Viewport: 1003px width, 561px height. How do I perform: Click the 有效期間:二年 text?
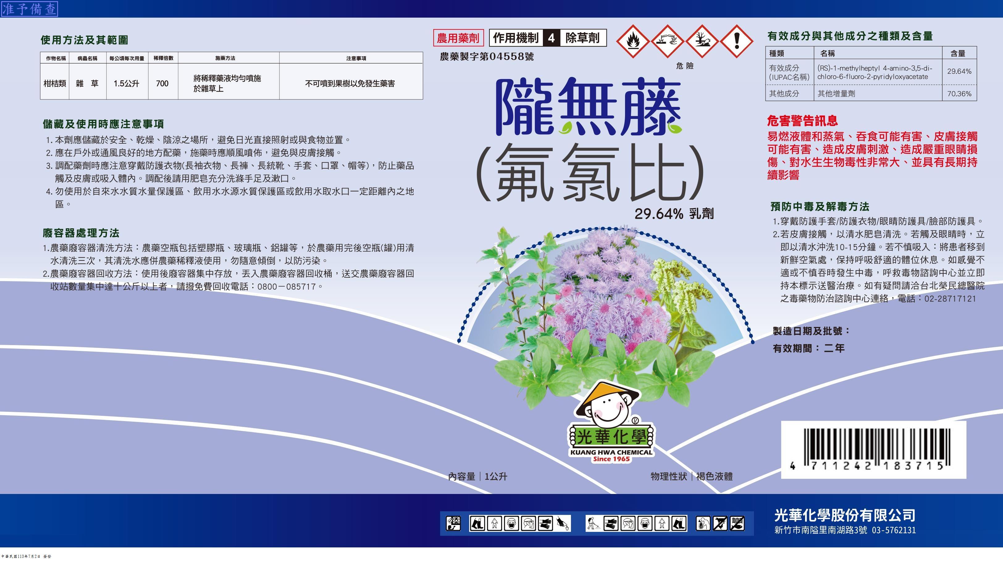(809, 348)
